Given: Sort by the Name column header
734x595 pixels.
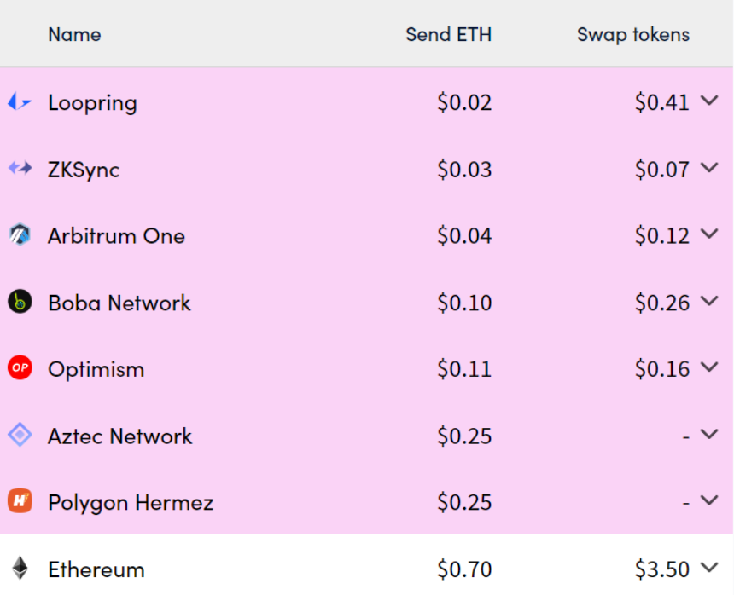Looking at the screenshot, I should click(x=74, y=35).
